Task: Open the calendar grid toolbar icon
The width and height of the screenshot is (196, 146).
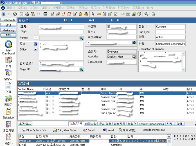Action: point(45,14)
